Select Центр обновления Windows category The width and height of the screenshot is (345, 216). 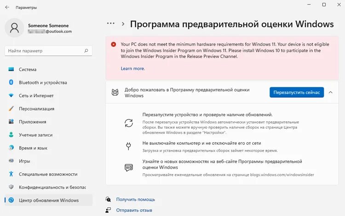[x=49, y=200]
